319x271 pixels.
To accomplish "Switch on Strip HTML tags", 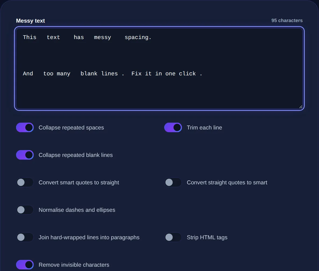I will point(173,237).
